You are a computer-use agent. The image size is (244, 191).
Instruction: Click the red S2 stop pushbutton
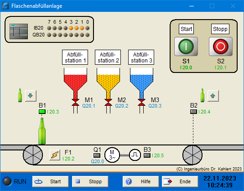221,46
